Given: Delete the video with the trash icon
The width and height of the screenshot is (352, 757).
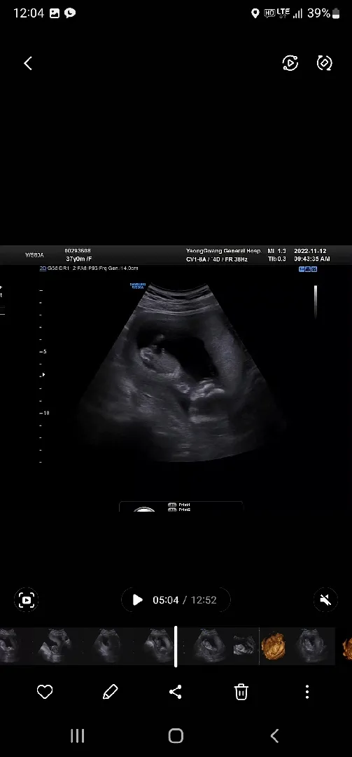Looking at the screenshot, I should point(241,693).
